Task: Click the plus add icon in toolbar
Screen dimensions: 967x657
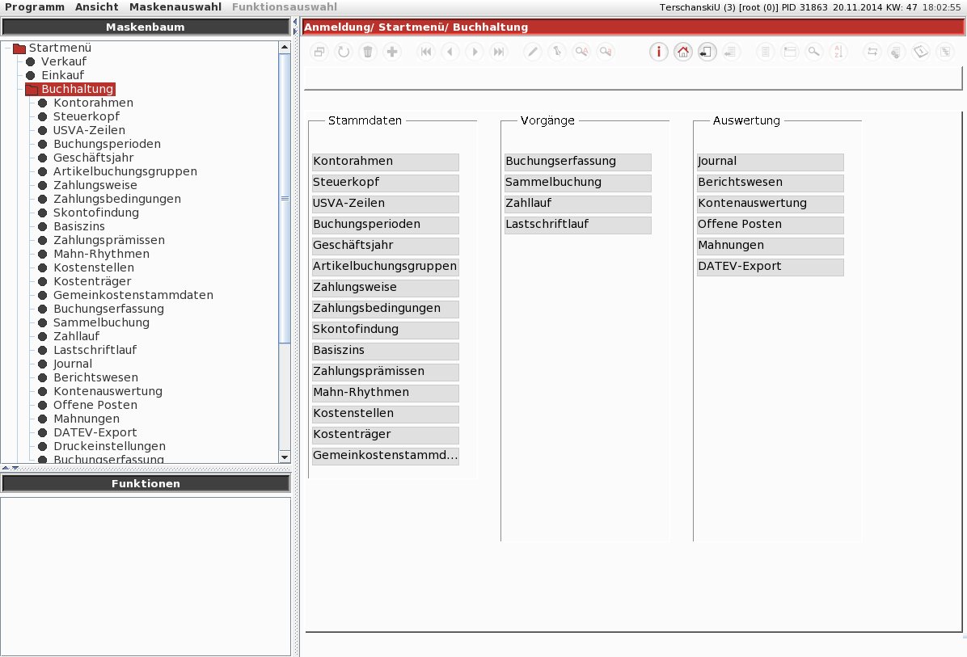Action: [x=391, y=52]
